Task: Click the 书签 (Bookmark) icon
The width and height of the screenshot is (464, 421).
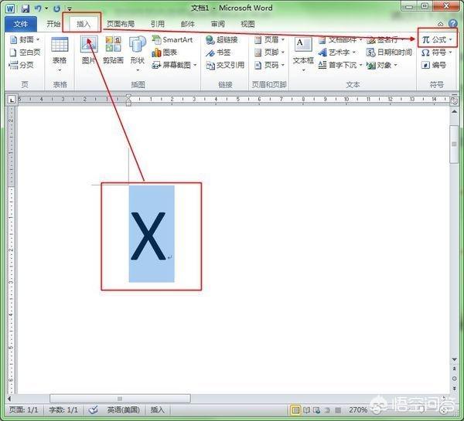Action: tap(210, 53)
